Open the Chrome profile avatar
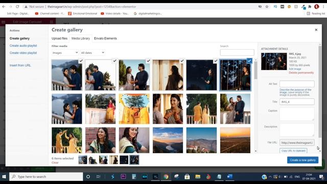Viewport: 327px width, 184px height. tap(317, 7)
